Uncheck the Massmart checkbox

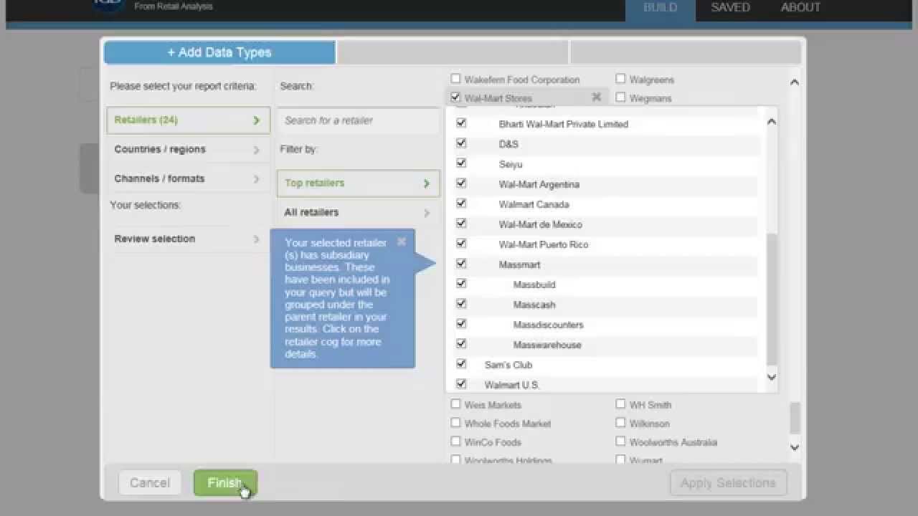click(x=461, y=263)
